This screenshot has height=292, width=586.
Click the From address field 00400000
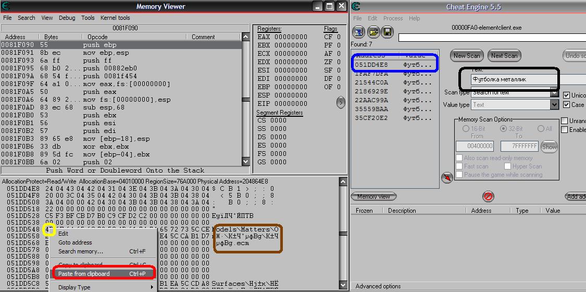[x=475, y=146]
